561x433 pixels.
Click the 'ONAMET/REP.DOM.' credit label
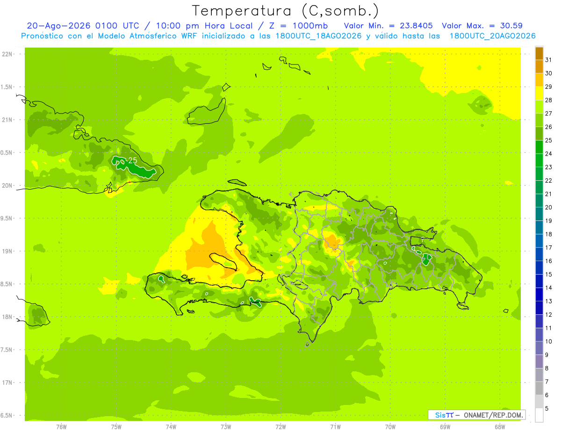coord(493,415)
